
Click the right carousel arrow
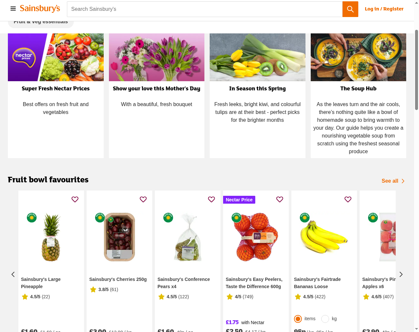tap(401, 274)
